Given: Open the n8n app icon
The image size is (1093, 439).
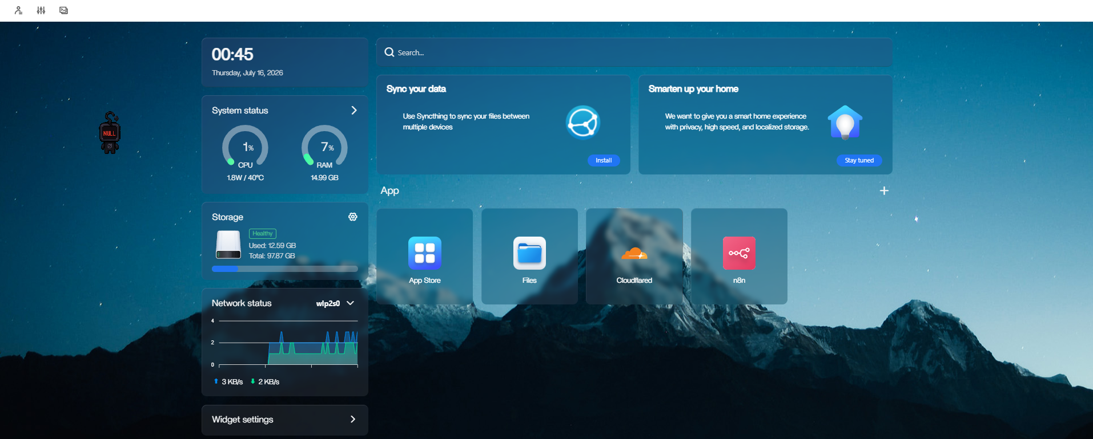Looking at the screenshot, I should pyautogui.click(x=739, y=253).
